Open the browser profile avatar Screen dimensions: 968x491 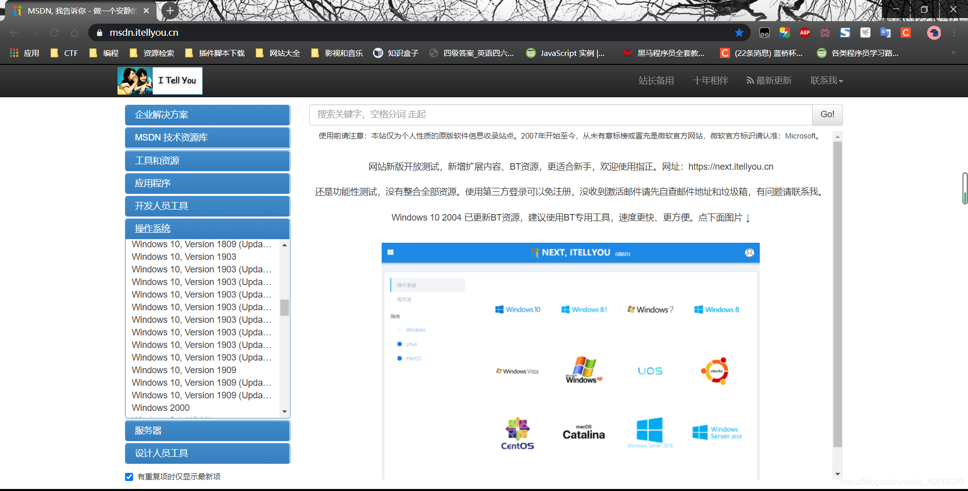point(934,33)
